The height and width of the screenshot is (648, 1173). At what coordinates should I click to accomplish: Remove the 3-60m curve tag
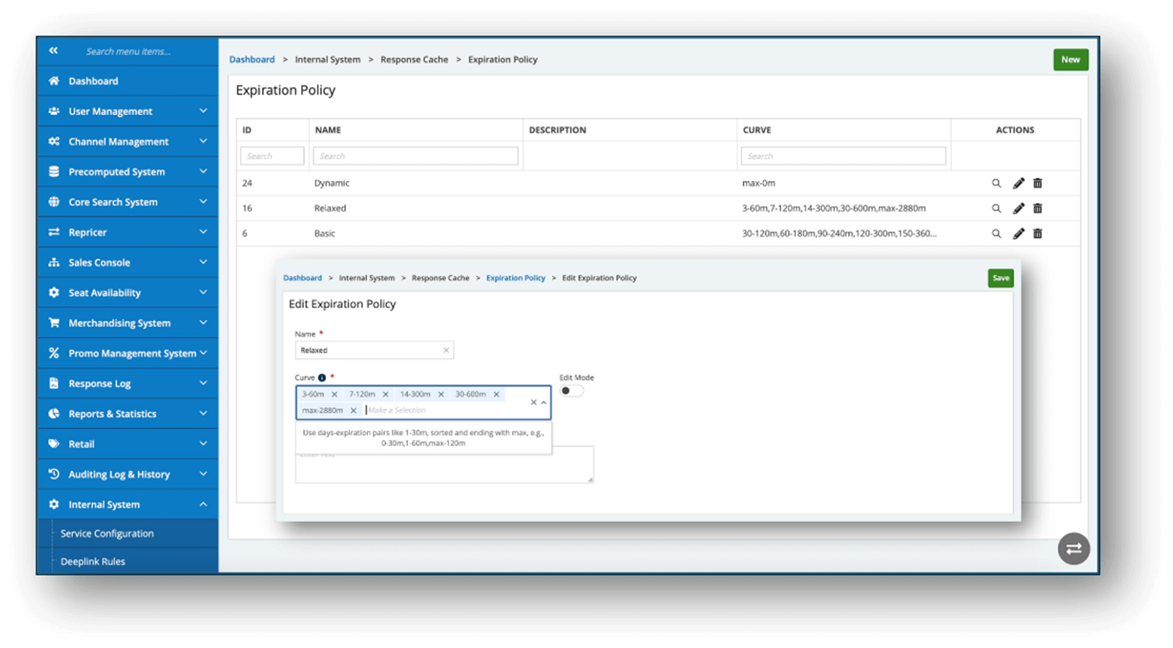pos(334,394)
